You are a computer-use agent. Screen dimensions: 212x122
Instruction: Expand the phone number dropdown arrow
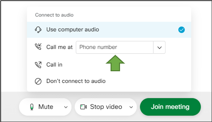159,47
